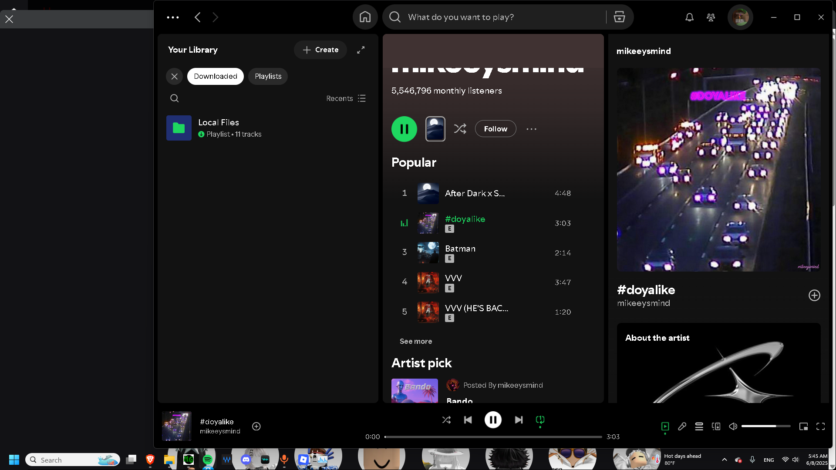Click the Local Files folder thumbnail
836x470 pixels.
pyautogui.click(x=179, y=128)
